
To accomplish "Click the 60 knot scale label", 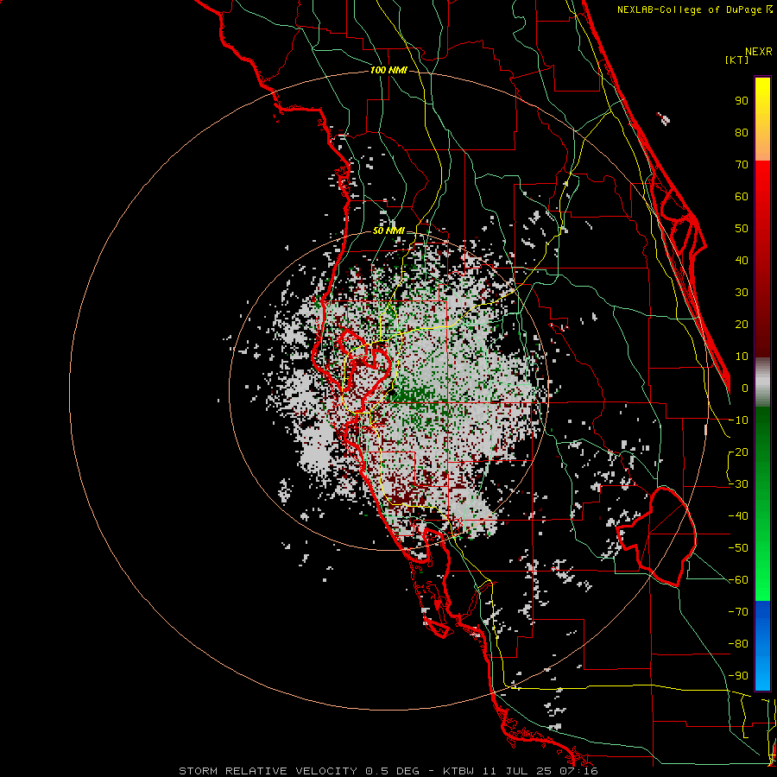I will pos(742,196).
